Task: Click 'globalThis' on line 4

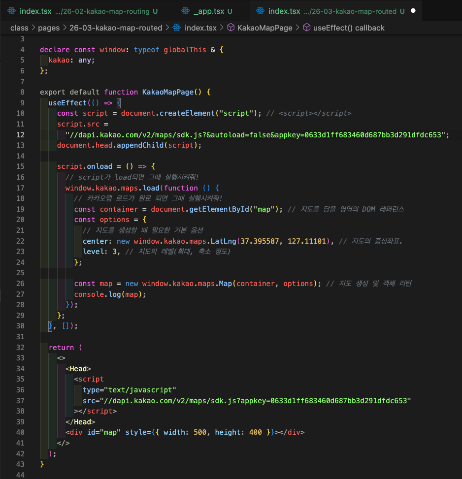Action: [x=185, y=50]
